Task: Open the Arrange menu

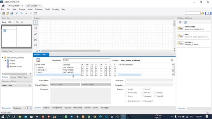Action: tap(22, 9)
